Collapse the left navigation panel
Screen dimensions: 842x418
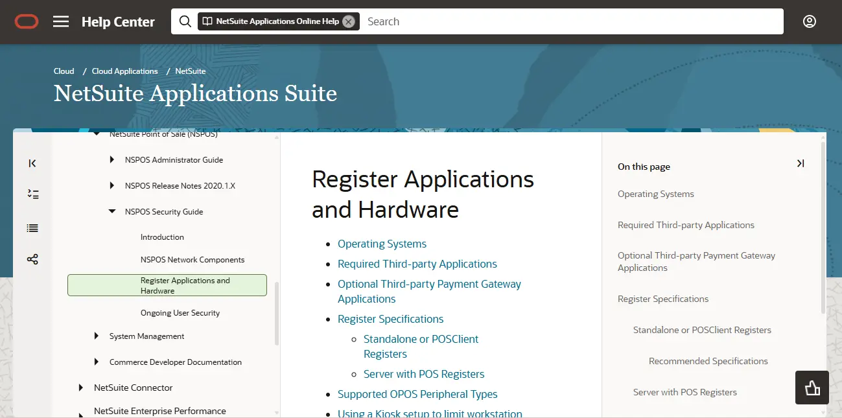click(32, 163)
